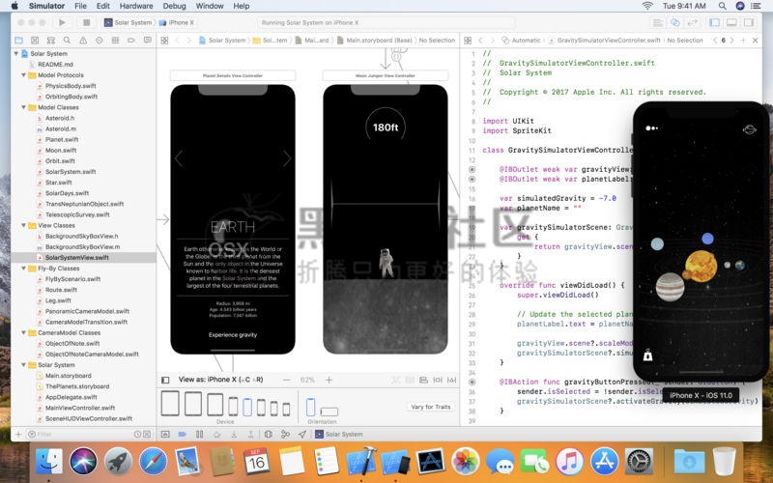773x483 pixels.
Task: Tap the gravity weight icon in simulator
Action: pyautogui.click(x=647, y=355)
